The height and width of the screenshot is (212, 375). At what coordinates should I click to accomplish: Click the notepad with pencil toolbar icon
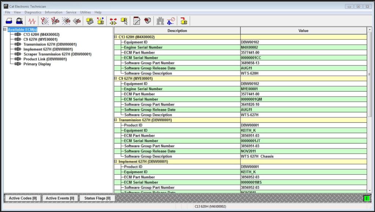(137, 21)
